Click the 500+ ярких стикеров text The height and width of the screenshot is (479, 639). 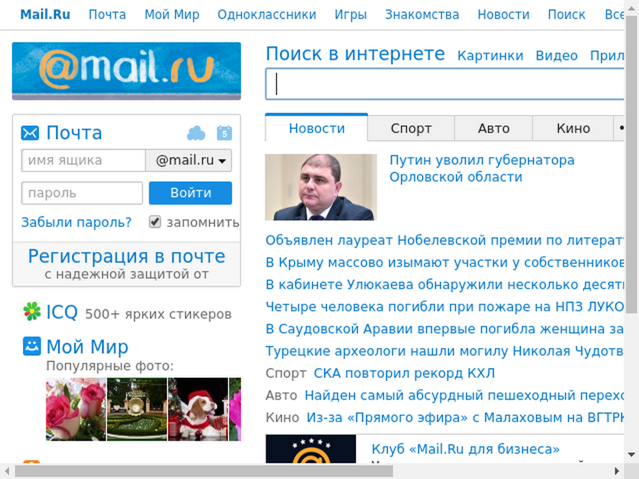tap(158, 314)
